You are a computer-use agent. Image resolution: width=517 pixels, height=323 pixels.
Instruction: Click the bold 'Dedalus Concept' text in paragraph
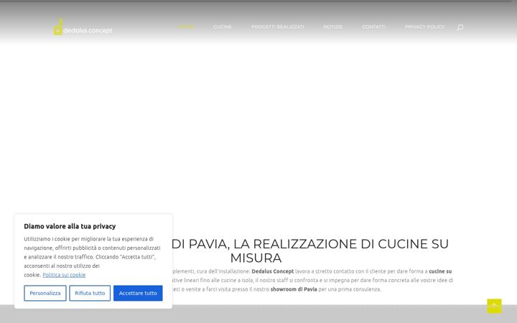(273, 271)
